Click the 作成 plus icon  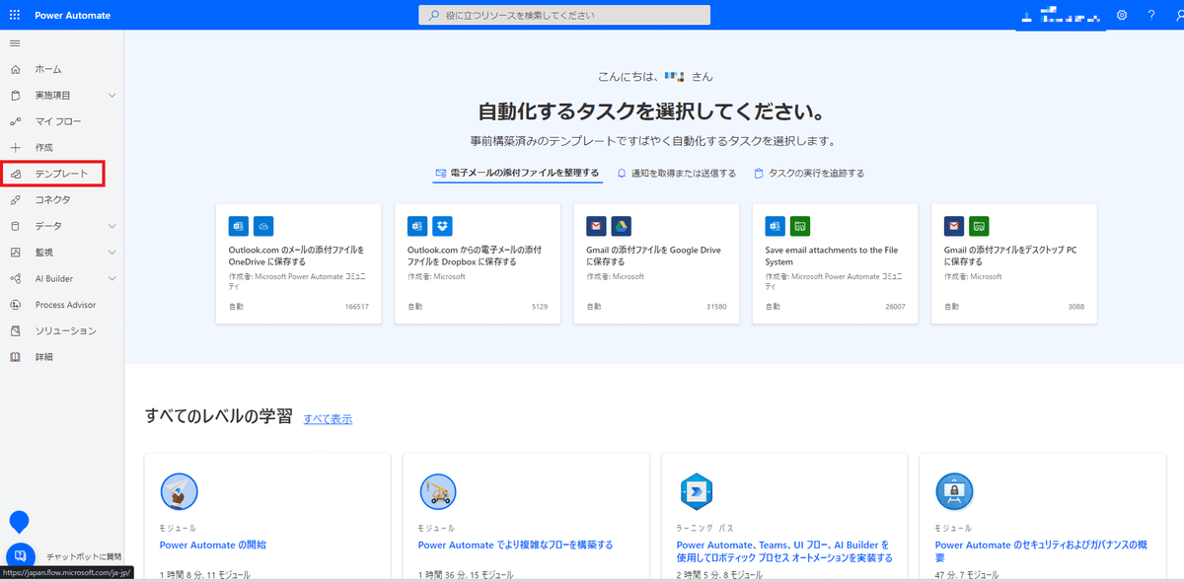tap(15, 147)
